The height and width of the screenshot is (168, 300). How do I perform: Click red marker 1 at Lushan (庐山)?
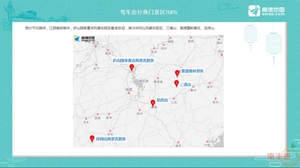[132, 67]
